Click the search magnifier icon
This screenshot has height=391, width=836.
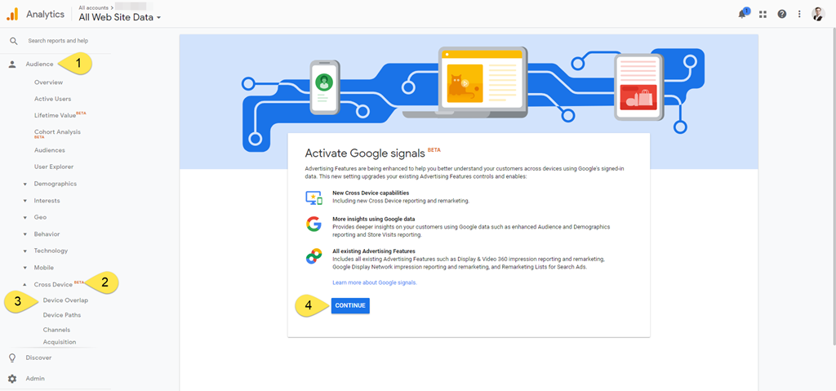point(13,41)
